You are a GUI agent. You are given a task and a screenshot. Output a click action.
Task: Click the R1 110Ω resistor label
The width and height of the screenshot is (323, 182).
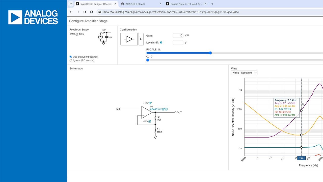159,131
